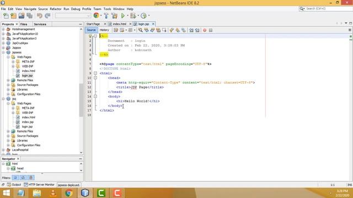Image resolution: width=353 pixels, height=198 pixels.
Task: Open the Refactor menu
Action: tap(56, 9)
